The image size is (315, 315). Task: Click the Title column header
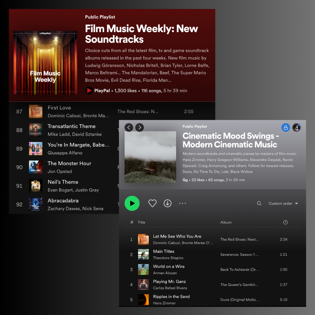coord(141,222)
